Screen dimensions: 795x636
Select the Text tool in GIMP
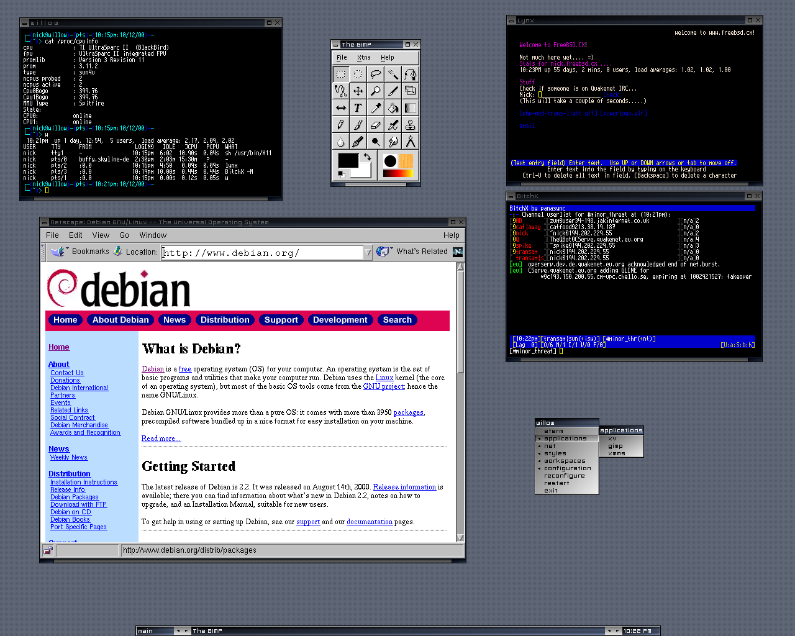(358, 108)
